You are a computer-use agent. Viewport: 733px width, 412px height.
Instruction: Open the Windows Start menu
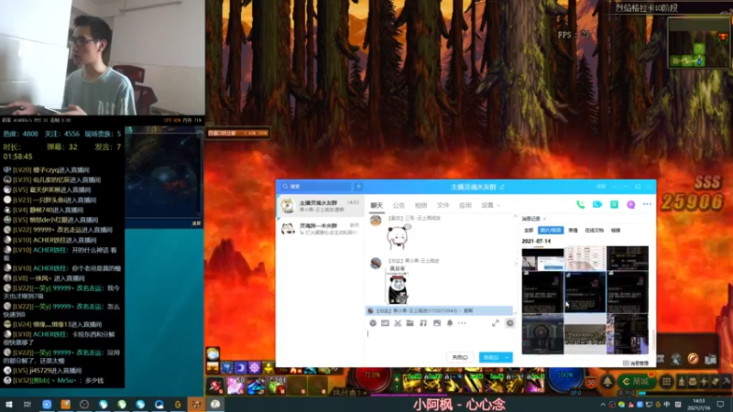8,404
